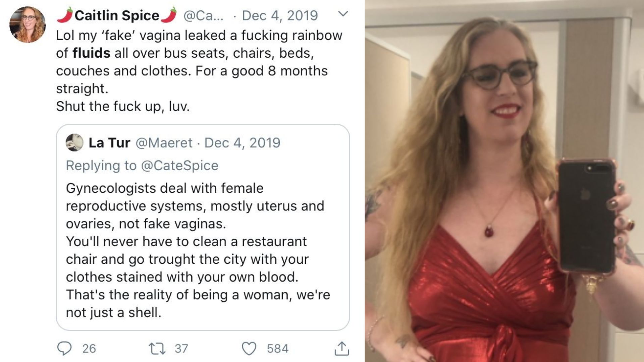Screen dimensions: 644x362
Task: Open the quoted tweet's Dec 4, 2019 date
Action: [x=242, y=143]
